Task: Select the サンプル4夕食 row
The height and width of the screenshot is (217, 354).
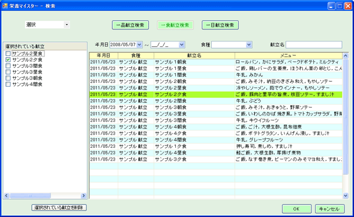Action: pos(216,133)
